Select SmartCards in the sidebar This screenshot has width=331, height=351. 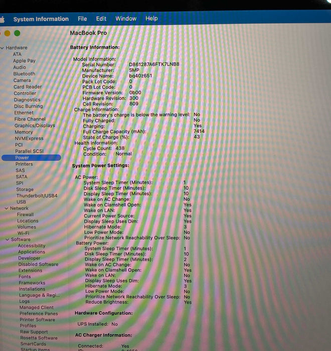tap(33, 344)
